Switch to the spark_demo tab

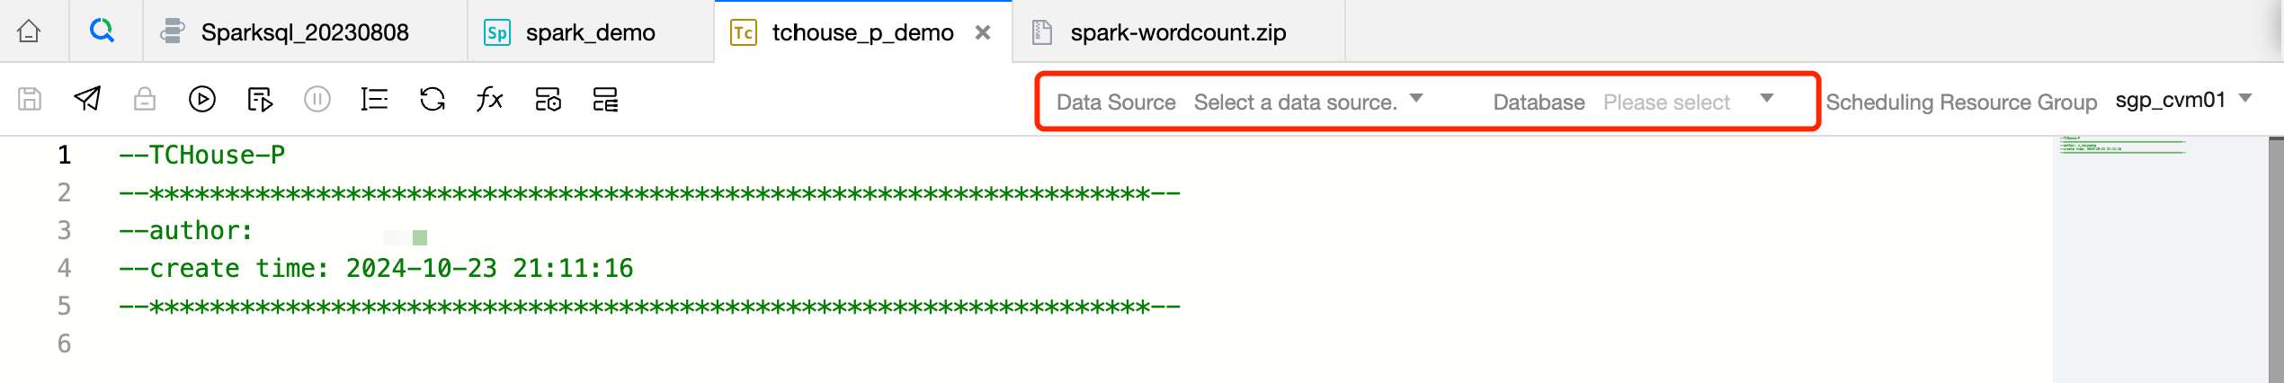point(590,32)
